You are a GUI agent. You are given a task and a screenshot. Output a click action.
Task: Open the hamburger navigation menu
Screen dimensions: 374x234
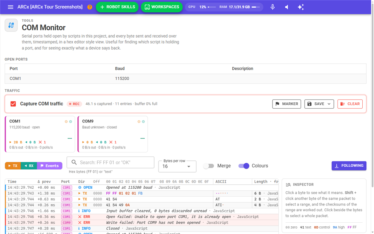(x=11, y=7)
